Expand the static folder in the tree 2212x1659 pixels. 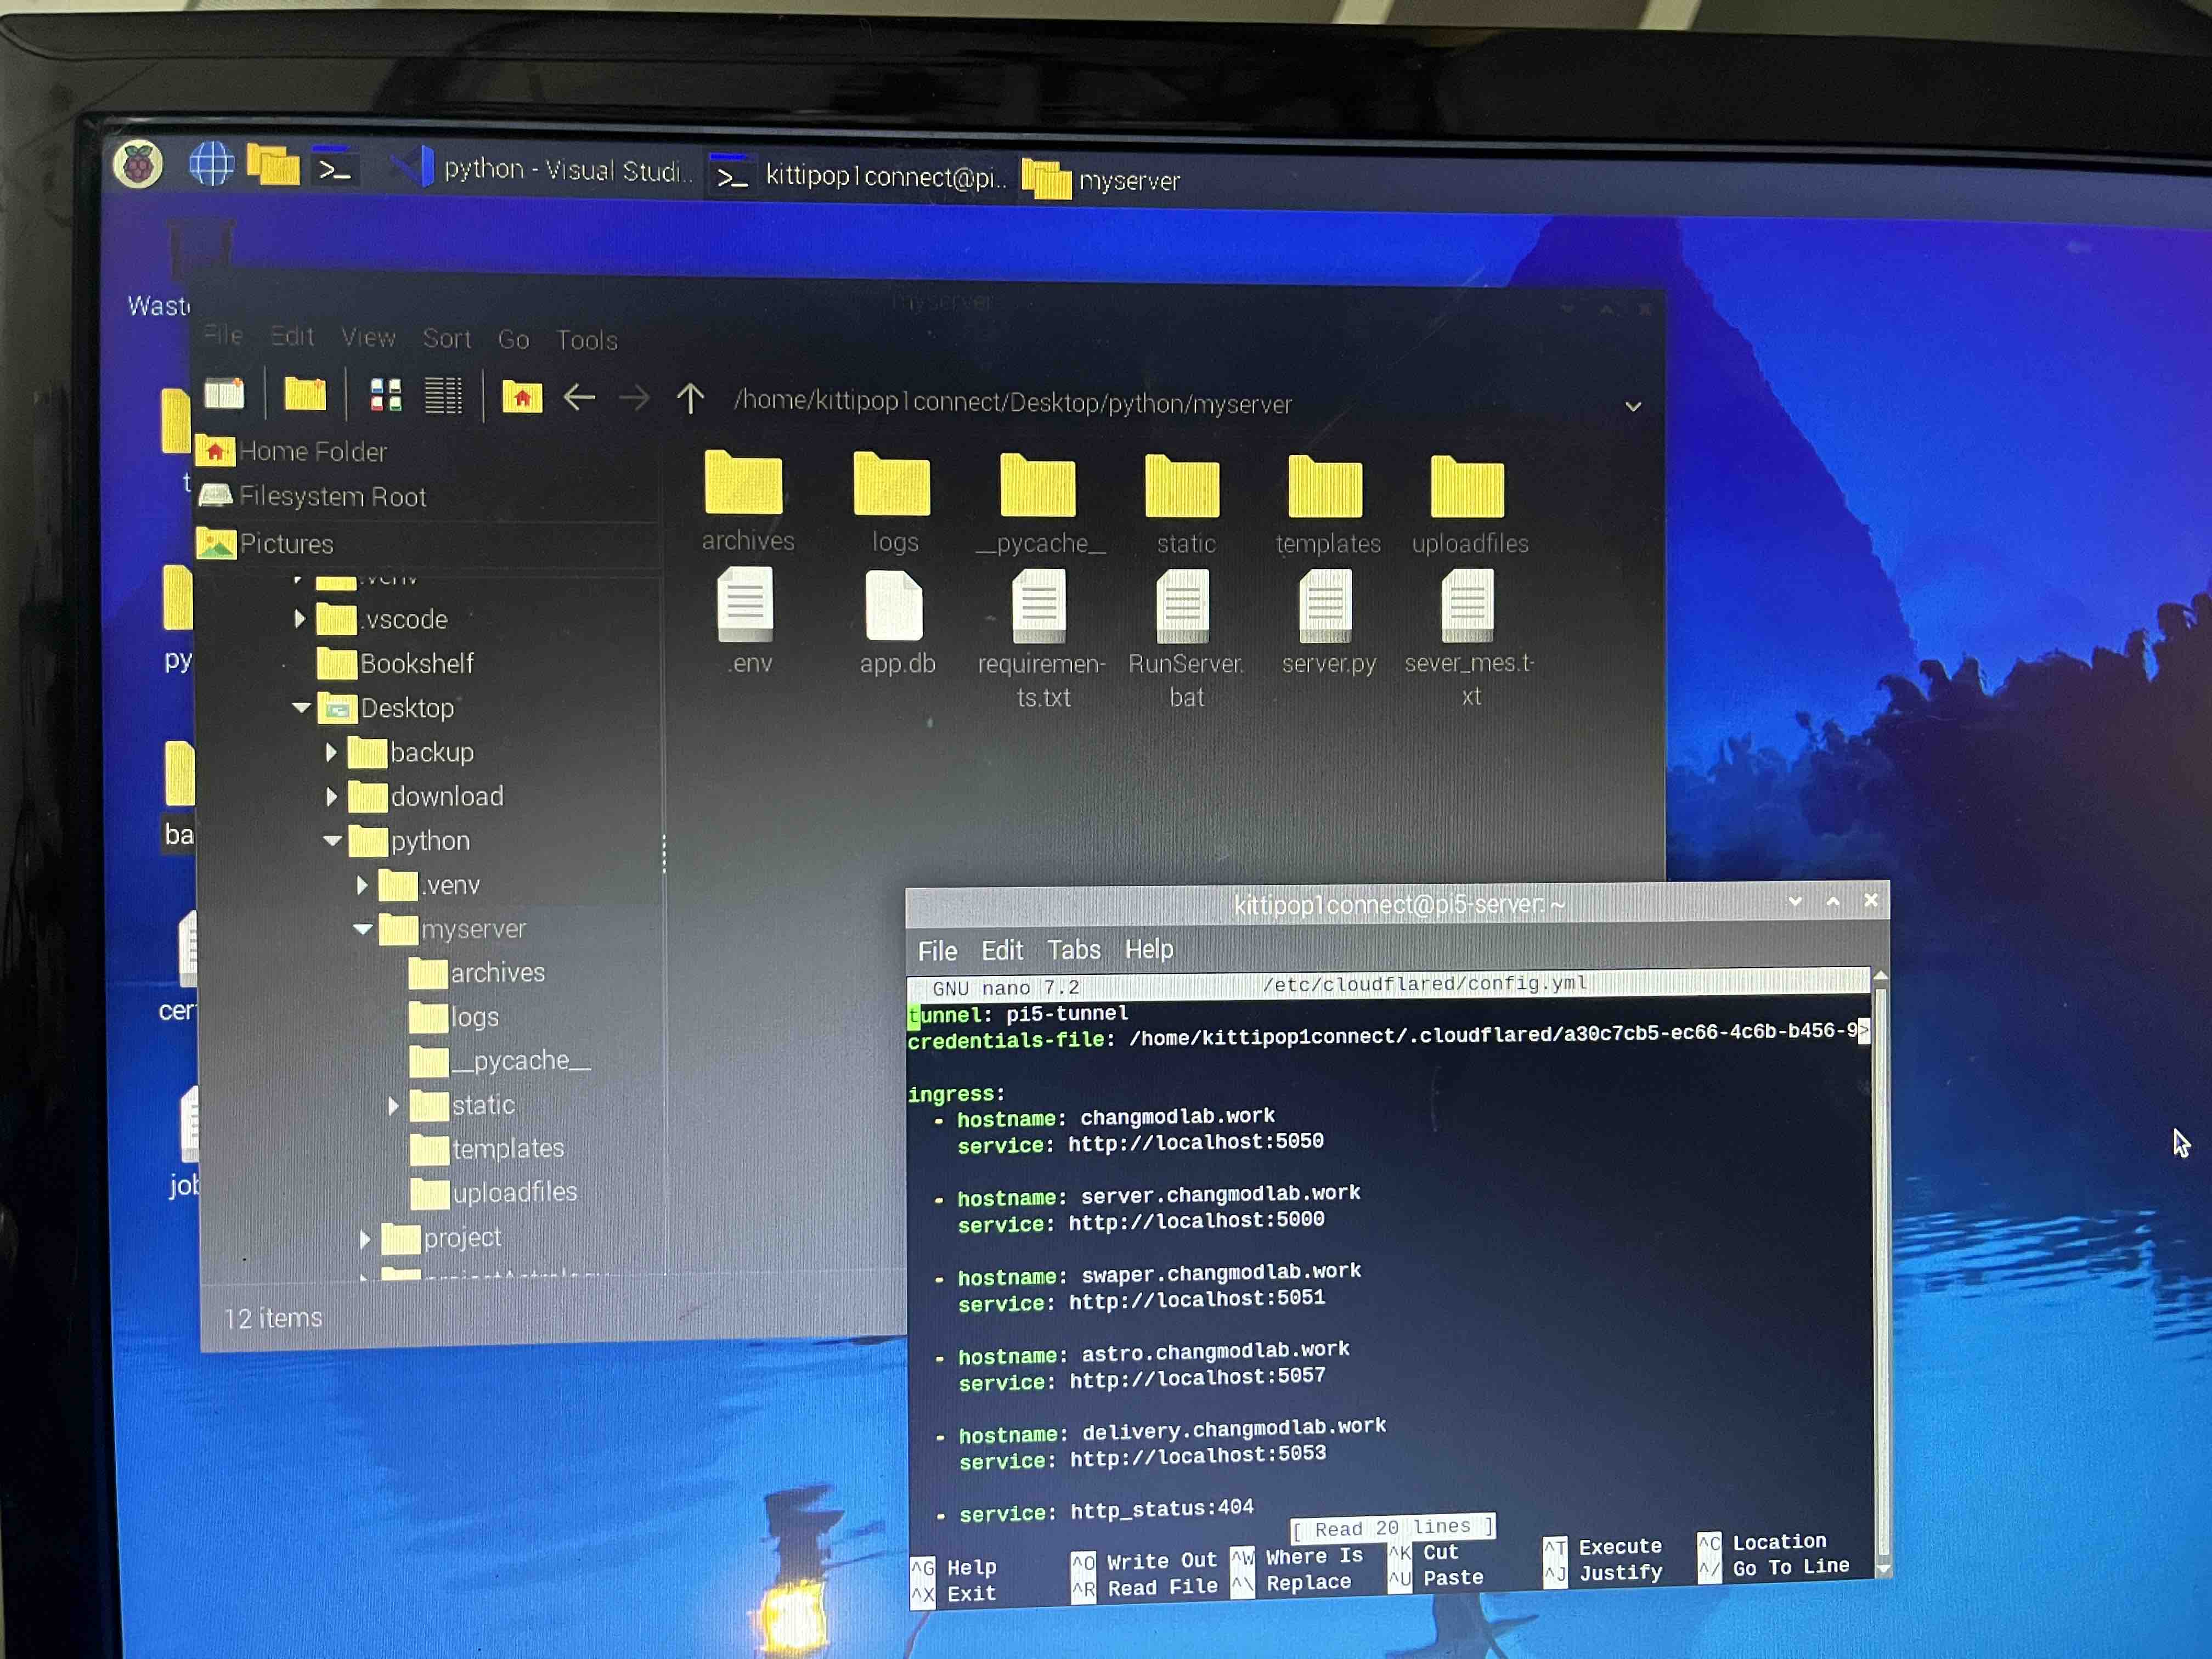pyautogui.click(x=393, y=1105)
